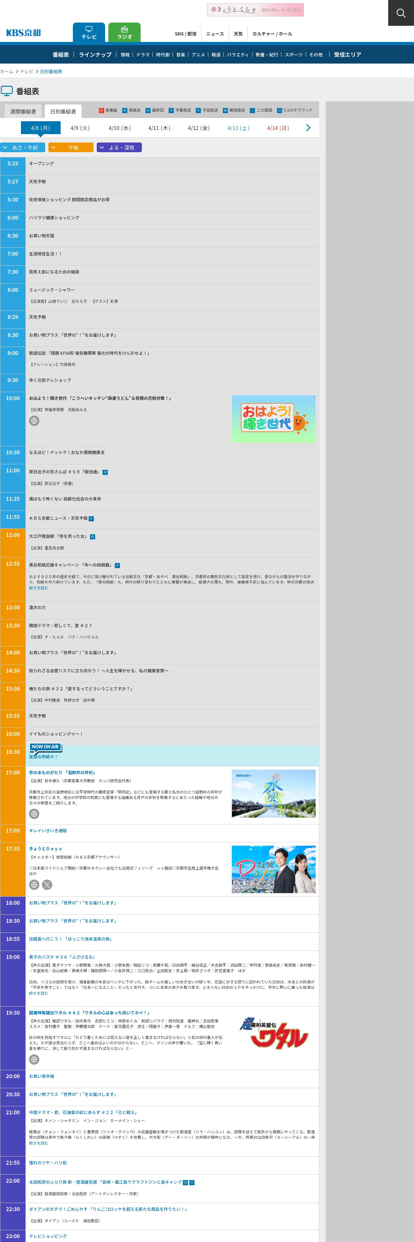The height and width of the screenshot is (1242, 414).
Task: Expand 続きを読む for 君、花海棠の紅にあらず
Action: click(x=39, y=1143)
